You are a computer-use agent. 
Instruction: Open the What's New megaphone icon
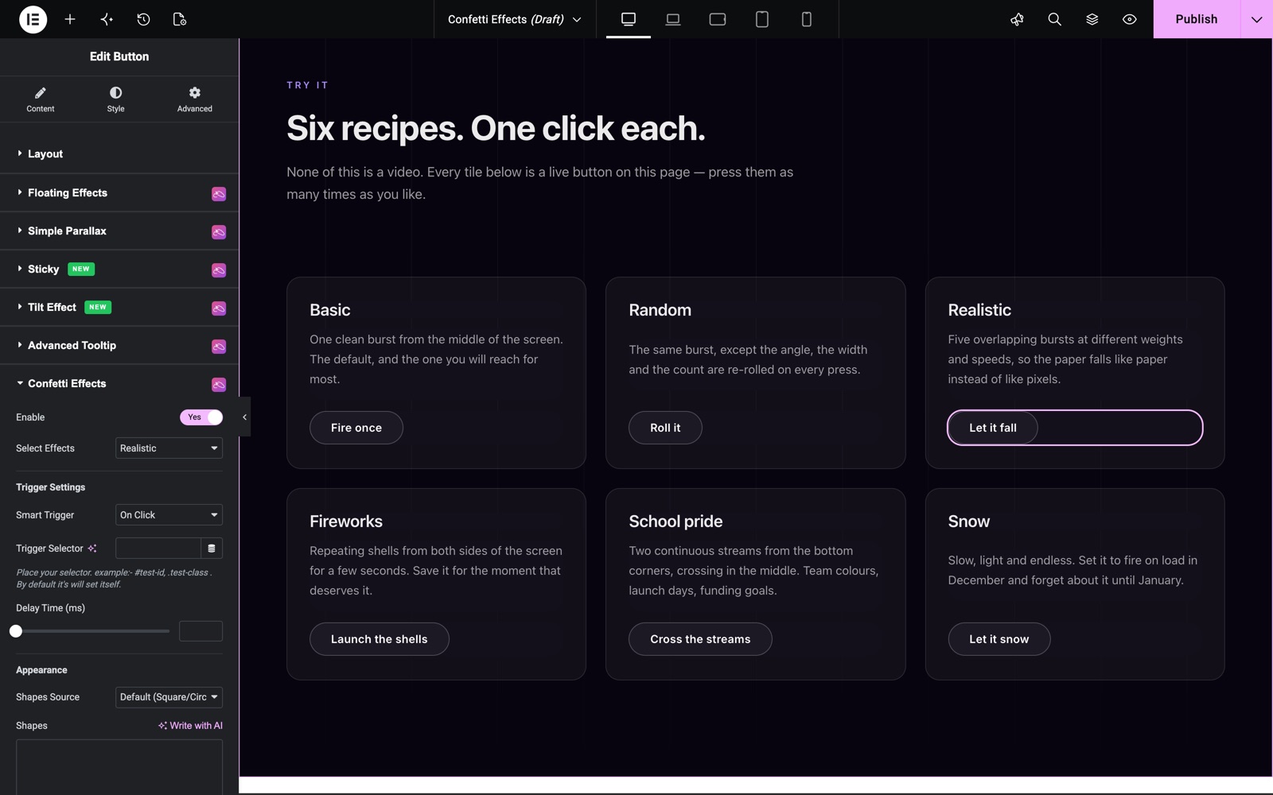(1017, 19)
